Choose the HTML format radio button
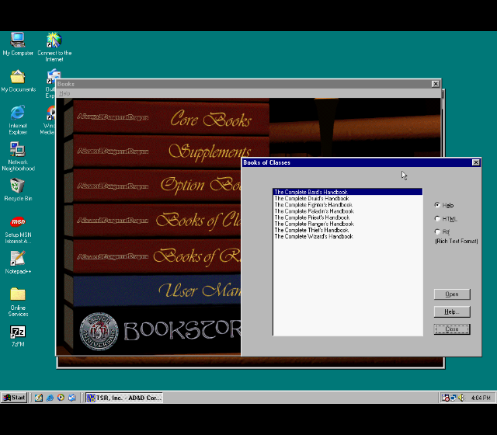The image size is (497, 435). (438, 218)
